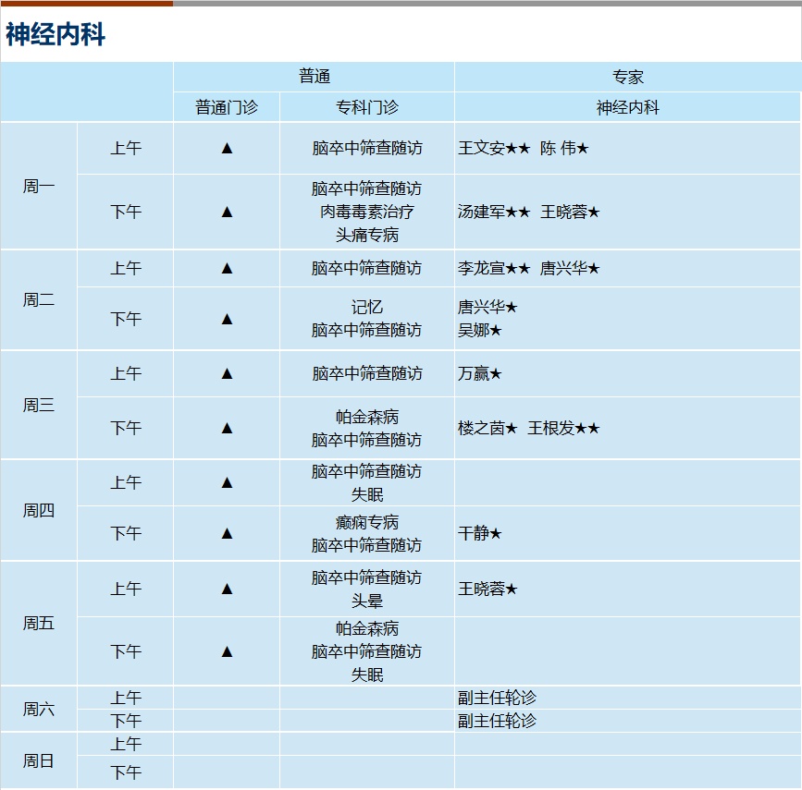This screenshot has width=802, height=790.
Task: Click 脑卒中筛查随访 in Monday morning row
Action: (366, 148)
